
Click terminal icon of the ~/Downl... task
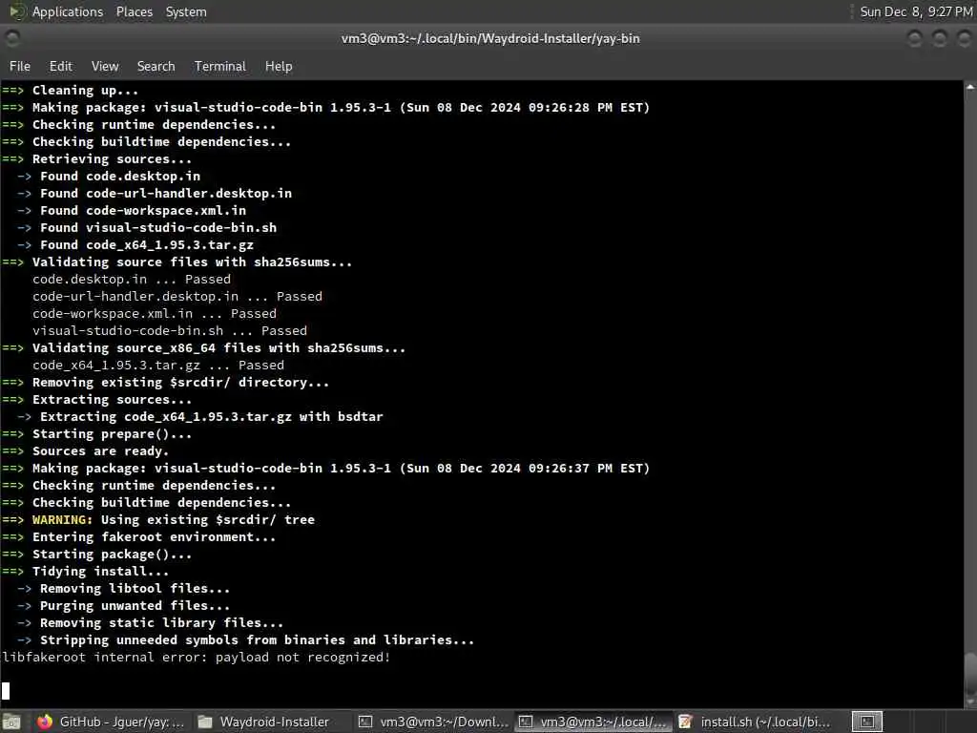tap(365, 722)
